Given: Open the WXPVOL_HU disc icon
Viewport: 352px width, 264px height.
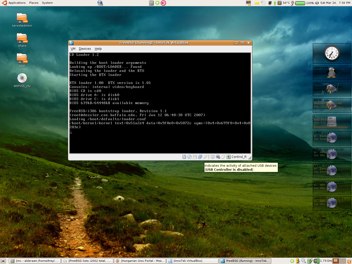Looking at the screenshot, I should [x=22, y=80].
